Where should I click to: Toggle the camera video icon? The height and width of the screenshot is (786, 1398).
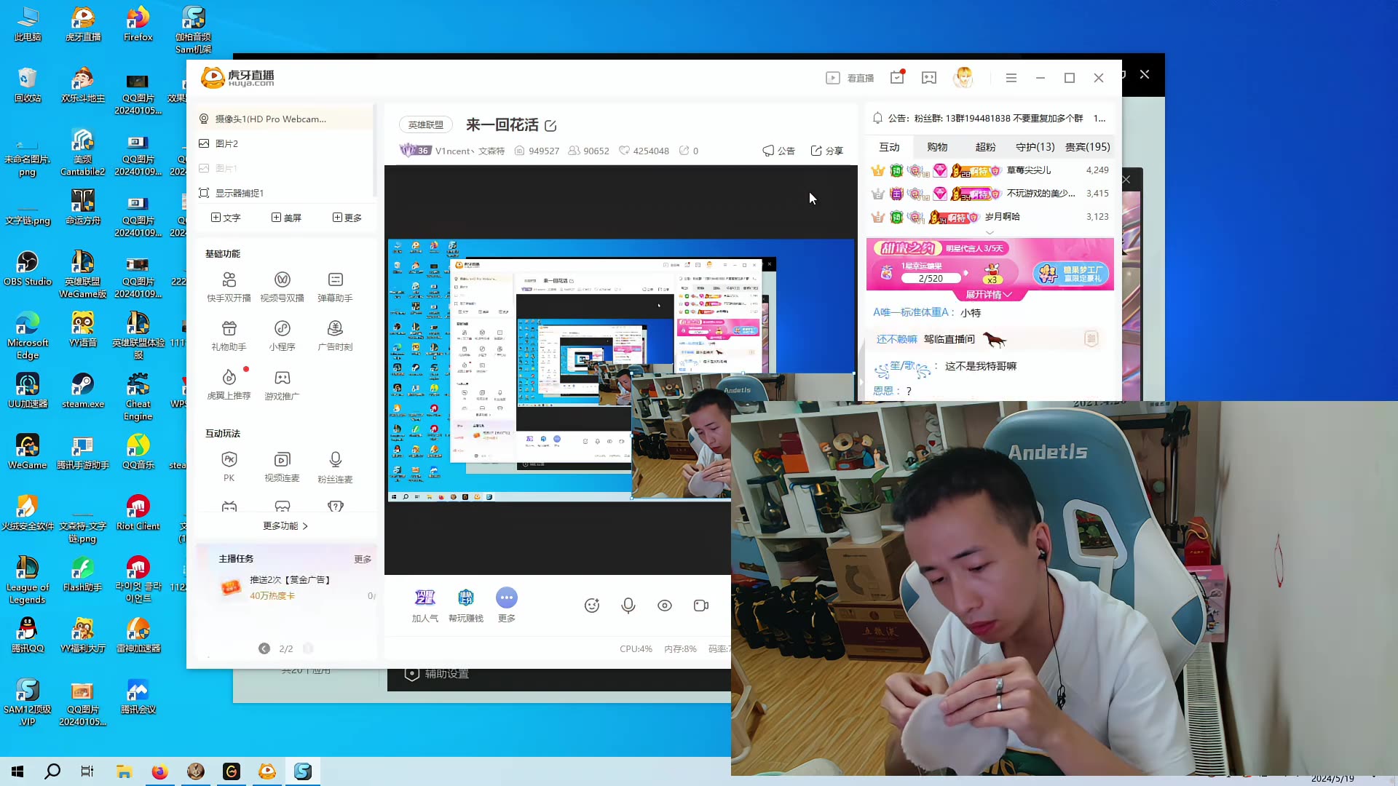700,605
